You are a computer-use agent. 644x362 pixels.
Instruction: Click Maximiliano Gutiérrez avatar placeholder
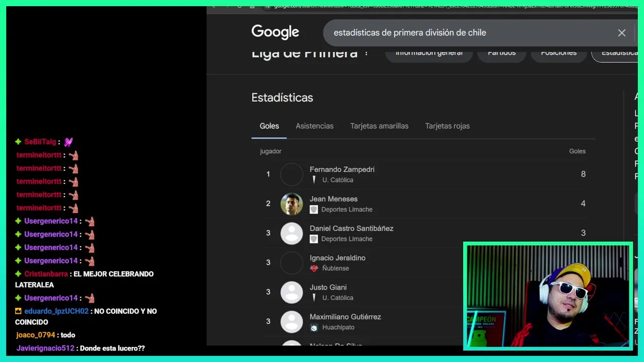(292, 322)
